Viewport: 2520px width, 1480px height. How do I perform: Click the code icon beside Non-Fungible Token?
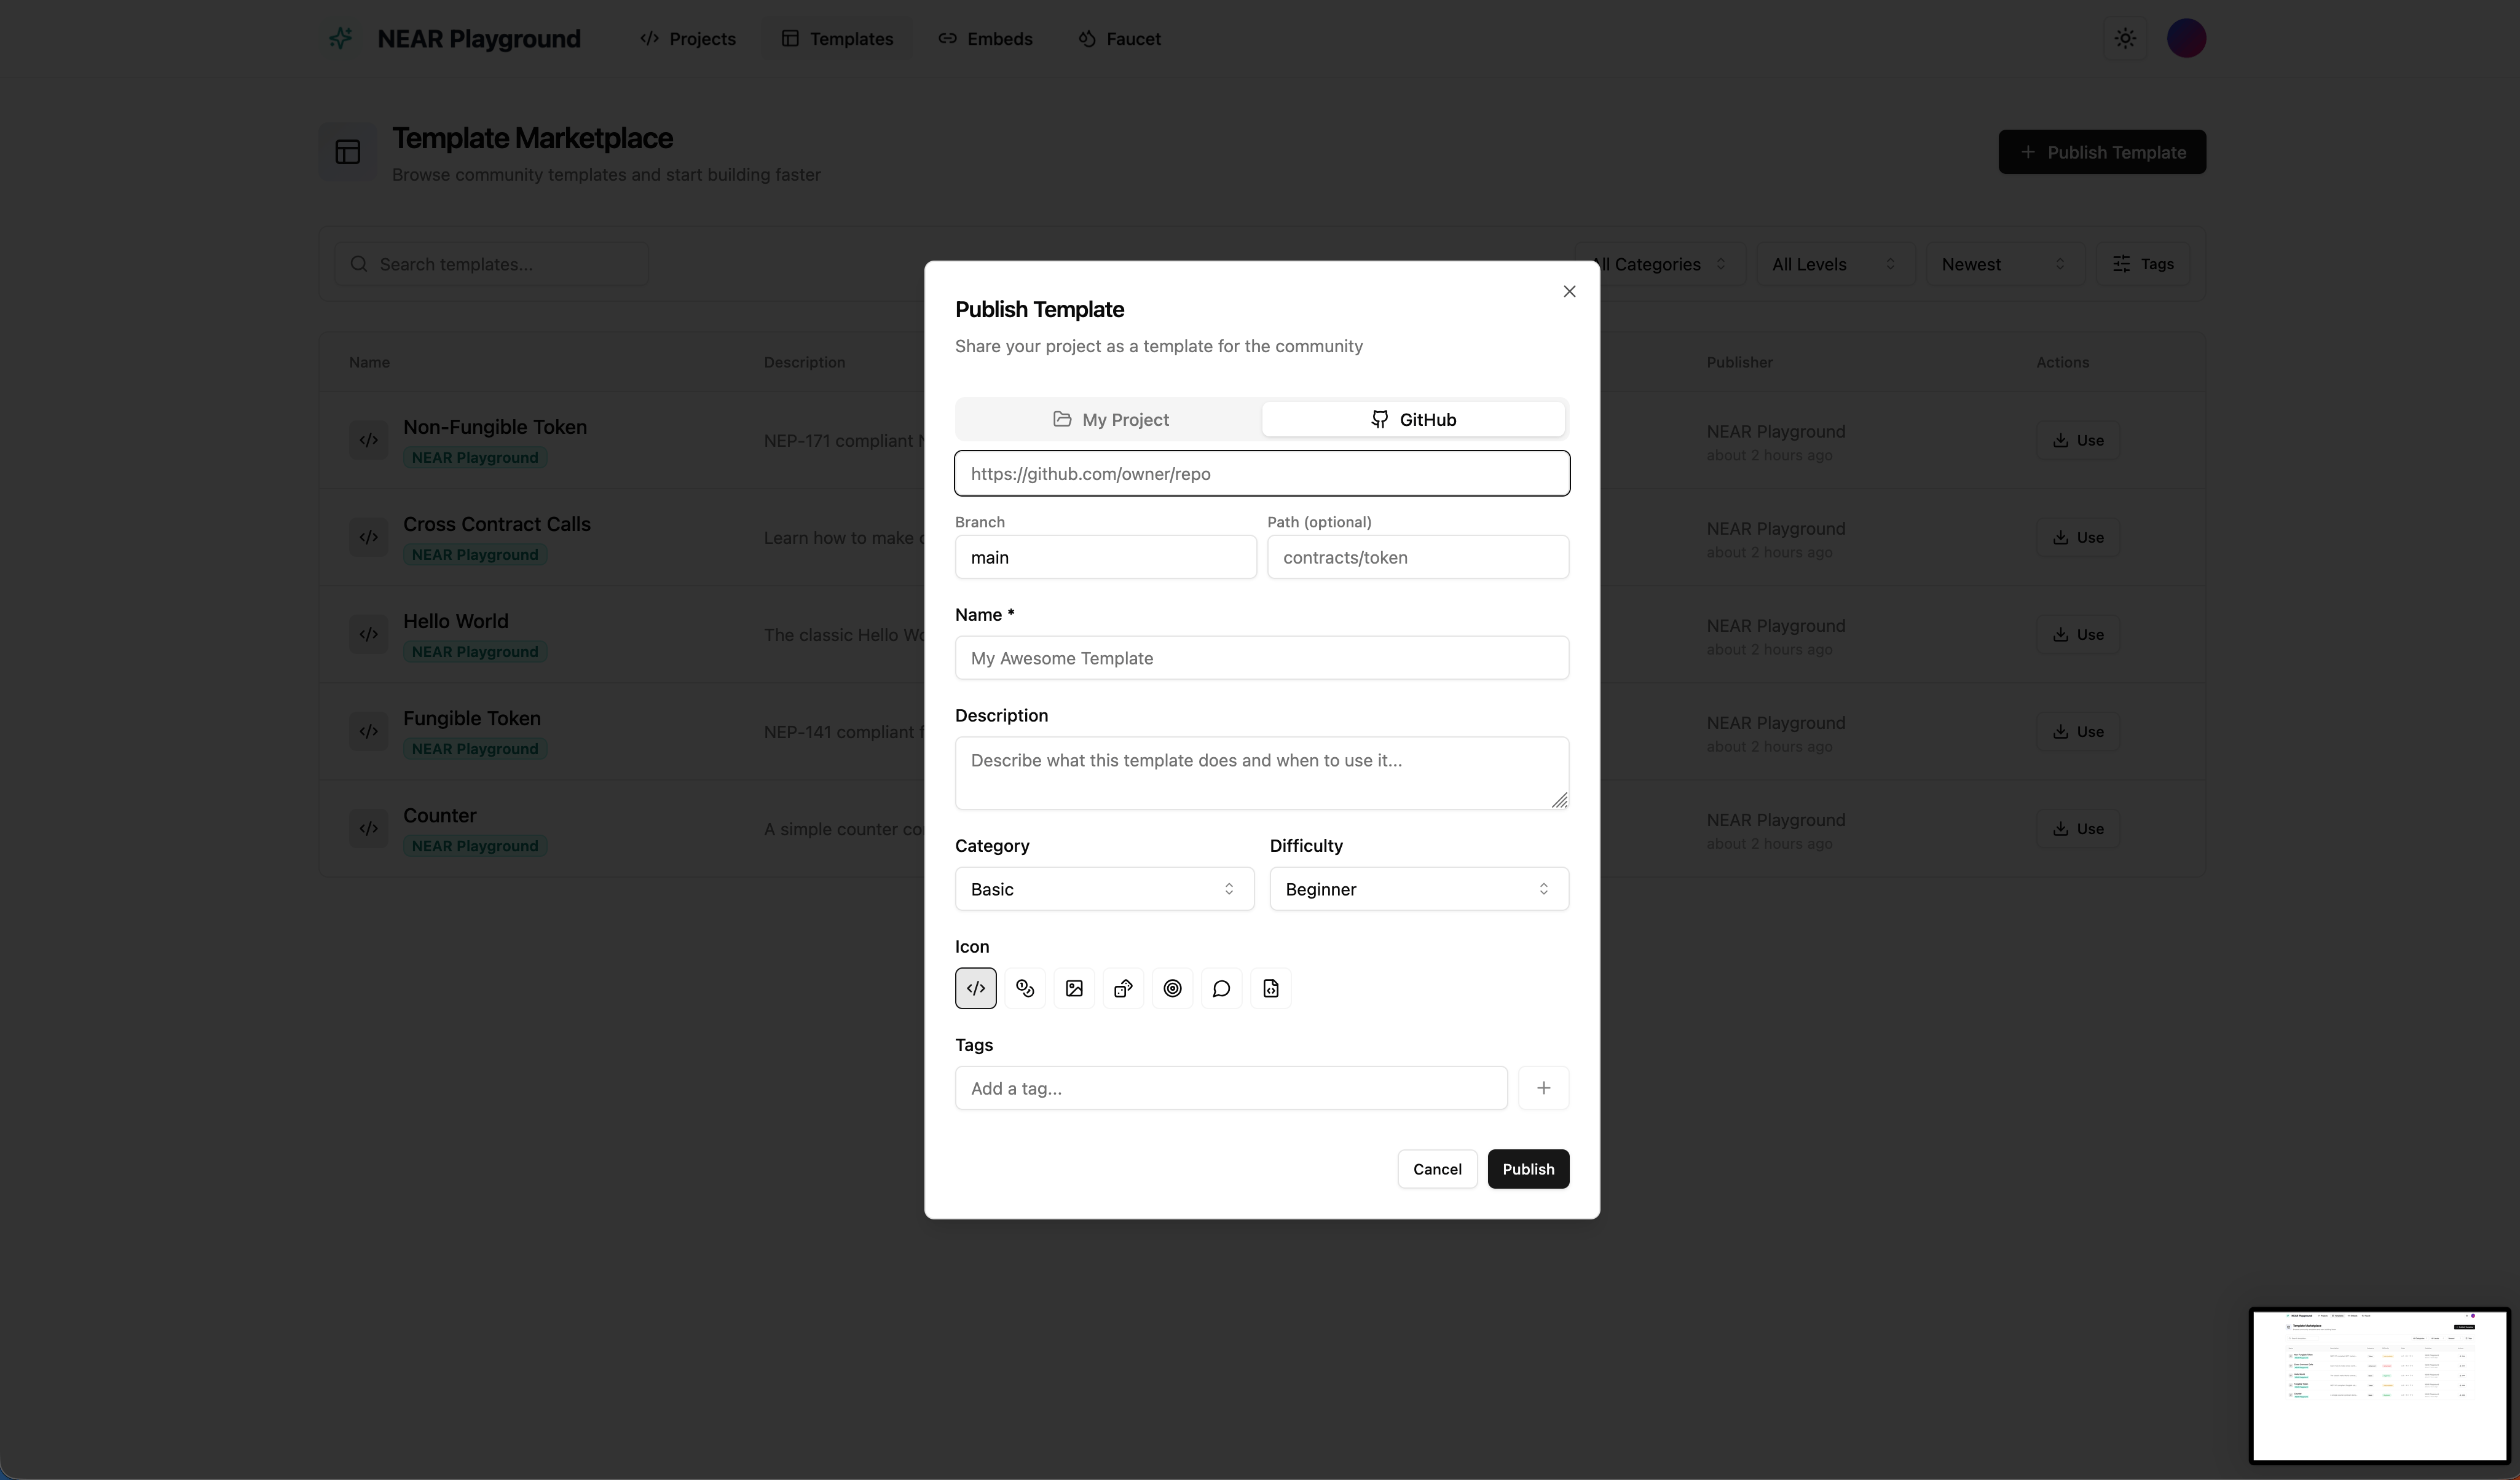pyautogui.click(x=368, y=440)
